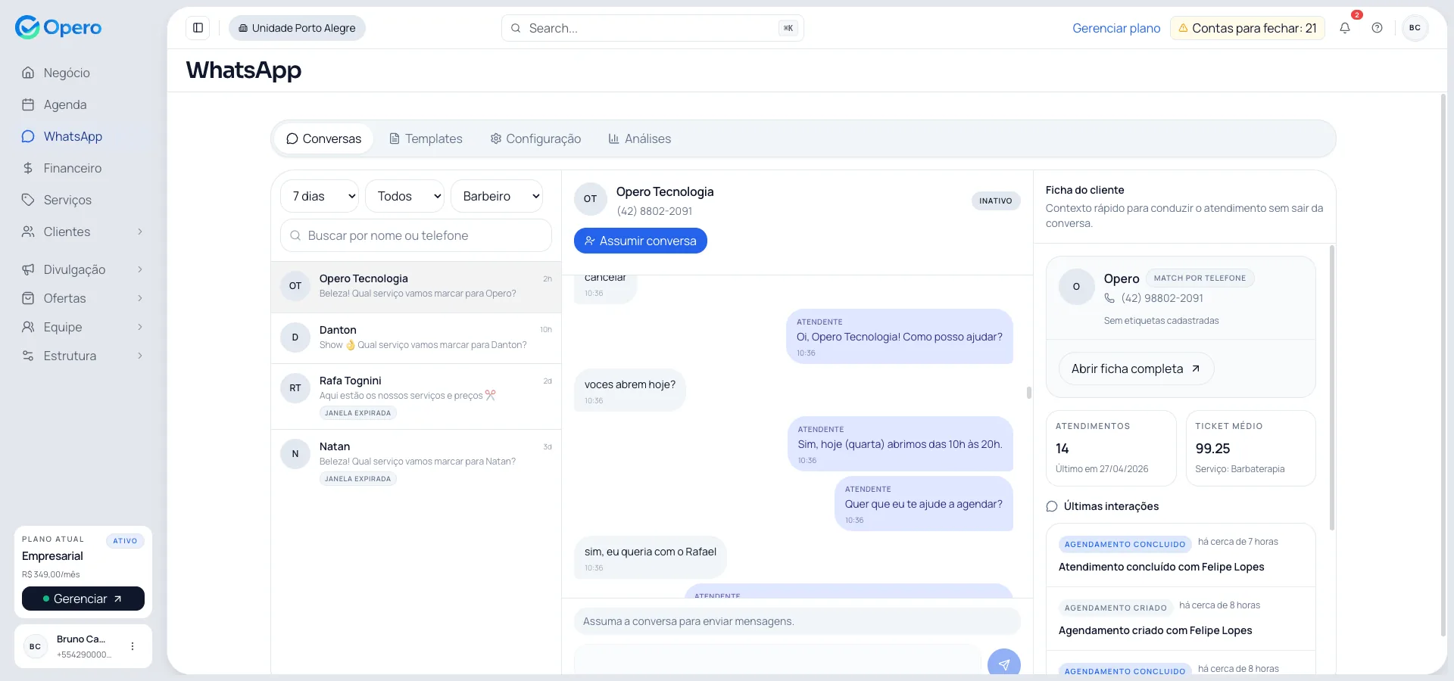The image size is (1454, 681).
Task: Select Unidade Porto Alegre unit selector
Action: coord(297,28)
